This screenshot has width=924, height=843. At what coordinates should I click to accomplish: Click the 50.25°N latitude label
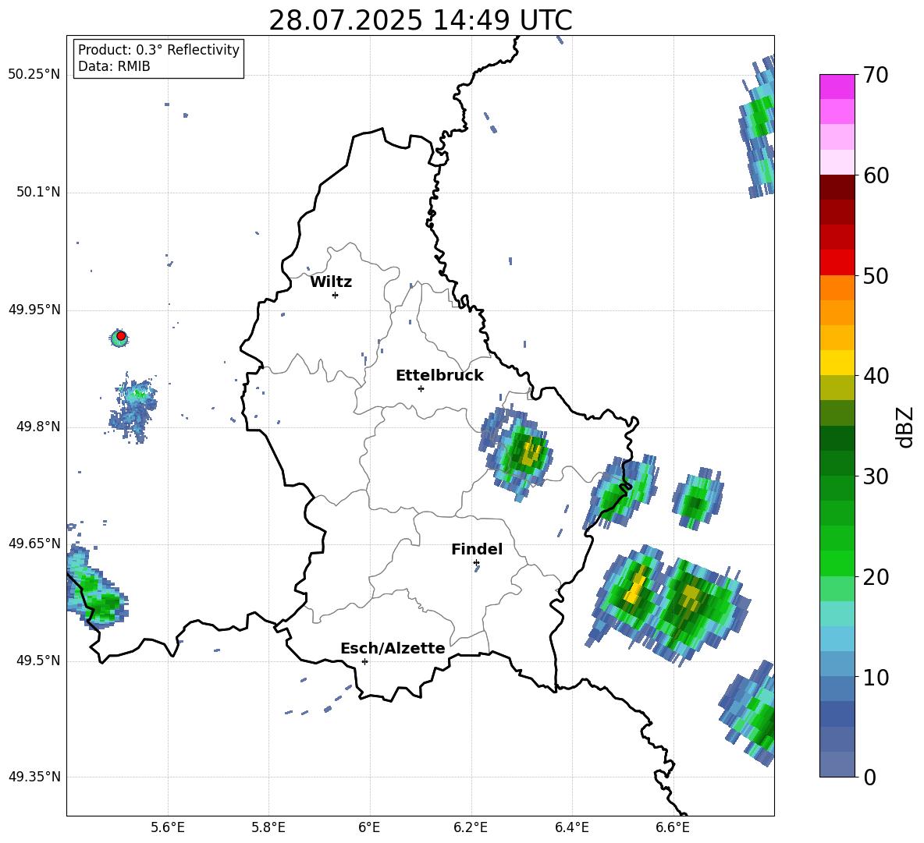[34, 75]
